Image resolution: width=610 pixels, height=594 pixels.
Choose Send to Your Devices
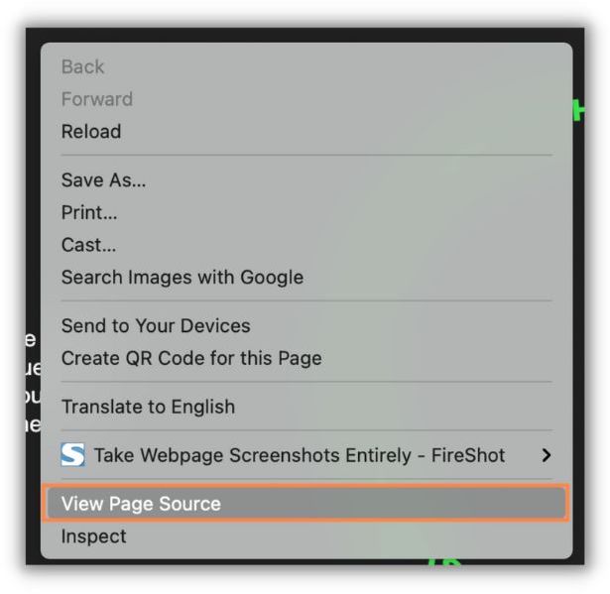[x=156, y=326]
